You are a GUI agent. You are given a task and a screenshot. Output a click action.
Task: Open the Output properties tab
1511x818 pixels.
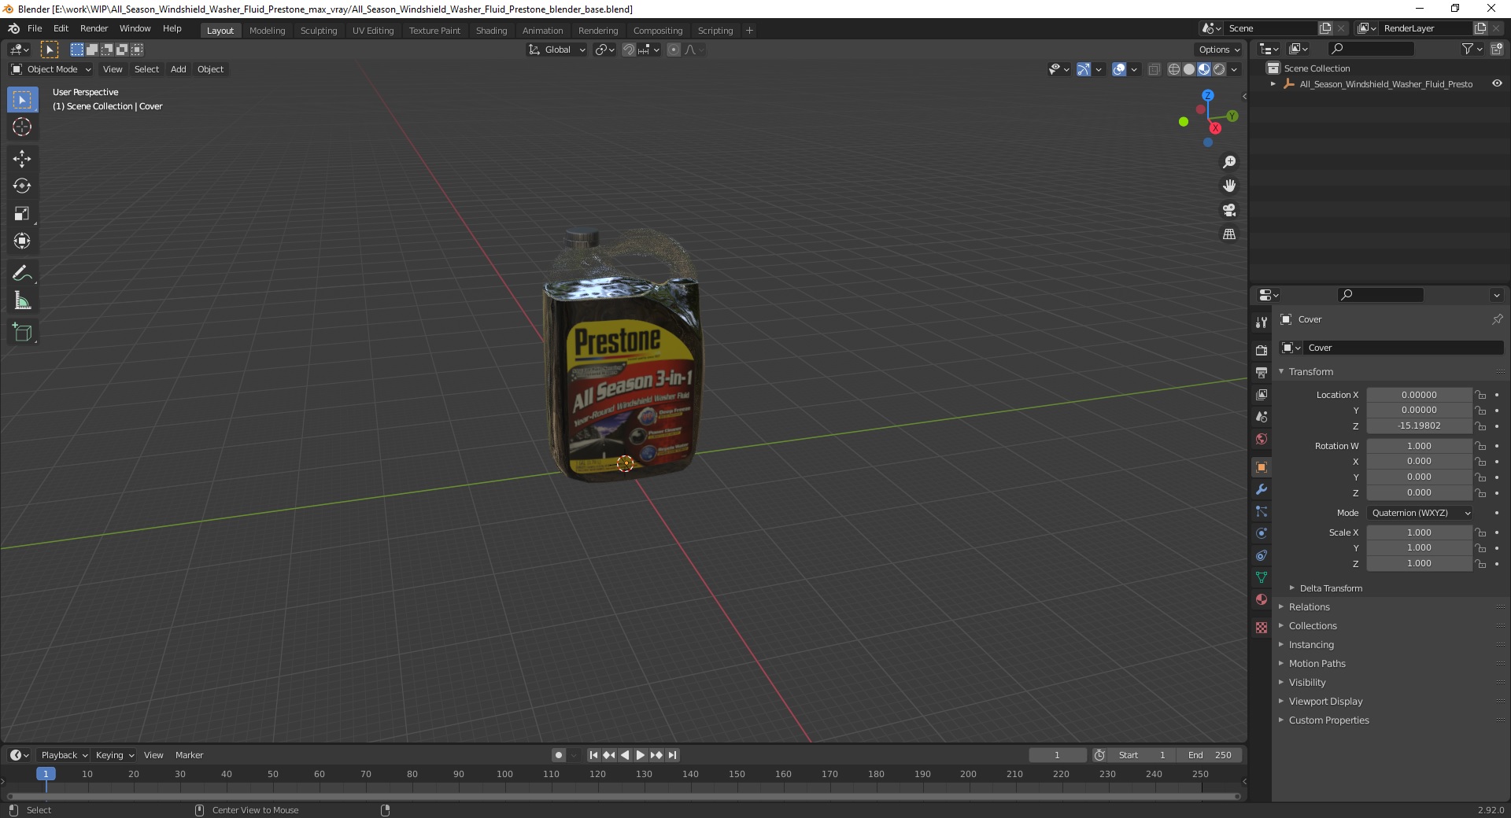[1262, 372]
